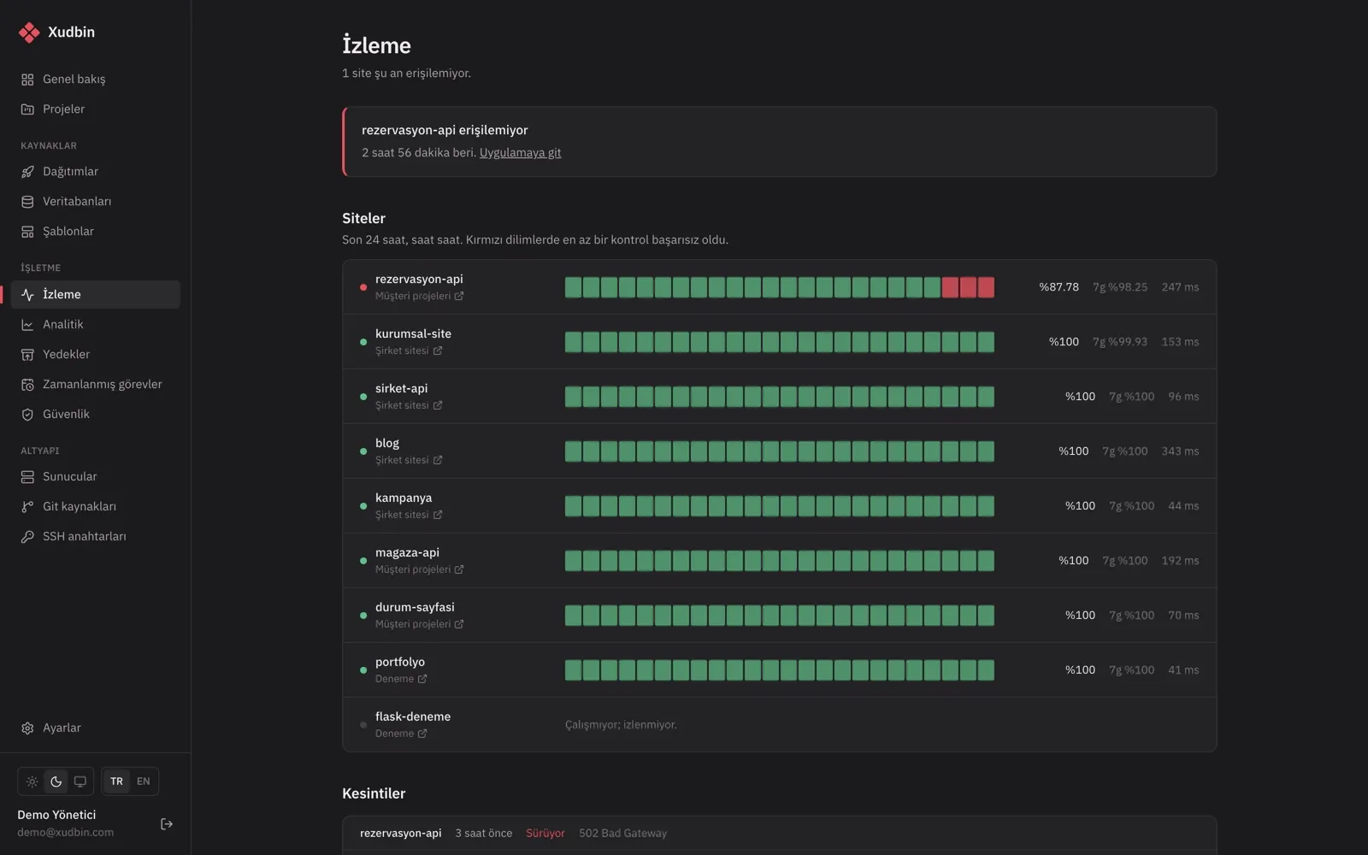Click blog 343 ms response time
1368x855 pixels.
pyautogui.click(x=1180, y=451)
